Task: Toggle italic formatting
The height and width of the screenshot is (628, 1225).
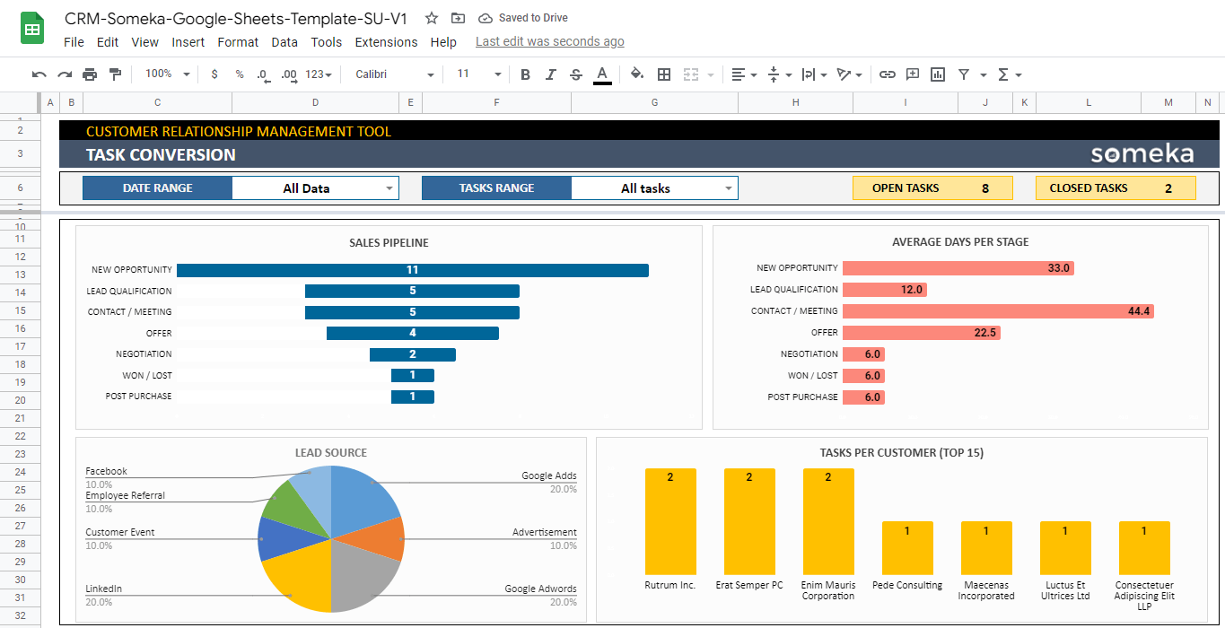Action: (550, 74)
